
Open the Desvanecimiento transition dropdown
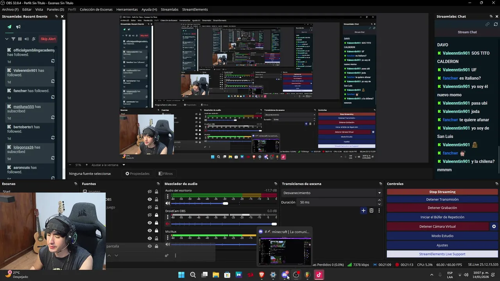331,193
